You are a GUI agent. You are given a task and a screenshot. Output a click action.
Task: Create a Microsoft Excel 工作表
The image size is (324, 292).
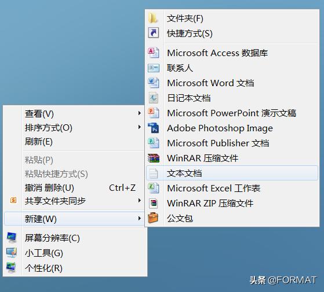(232, 188)
